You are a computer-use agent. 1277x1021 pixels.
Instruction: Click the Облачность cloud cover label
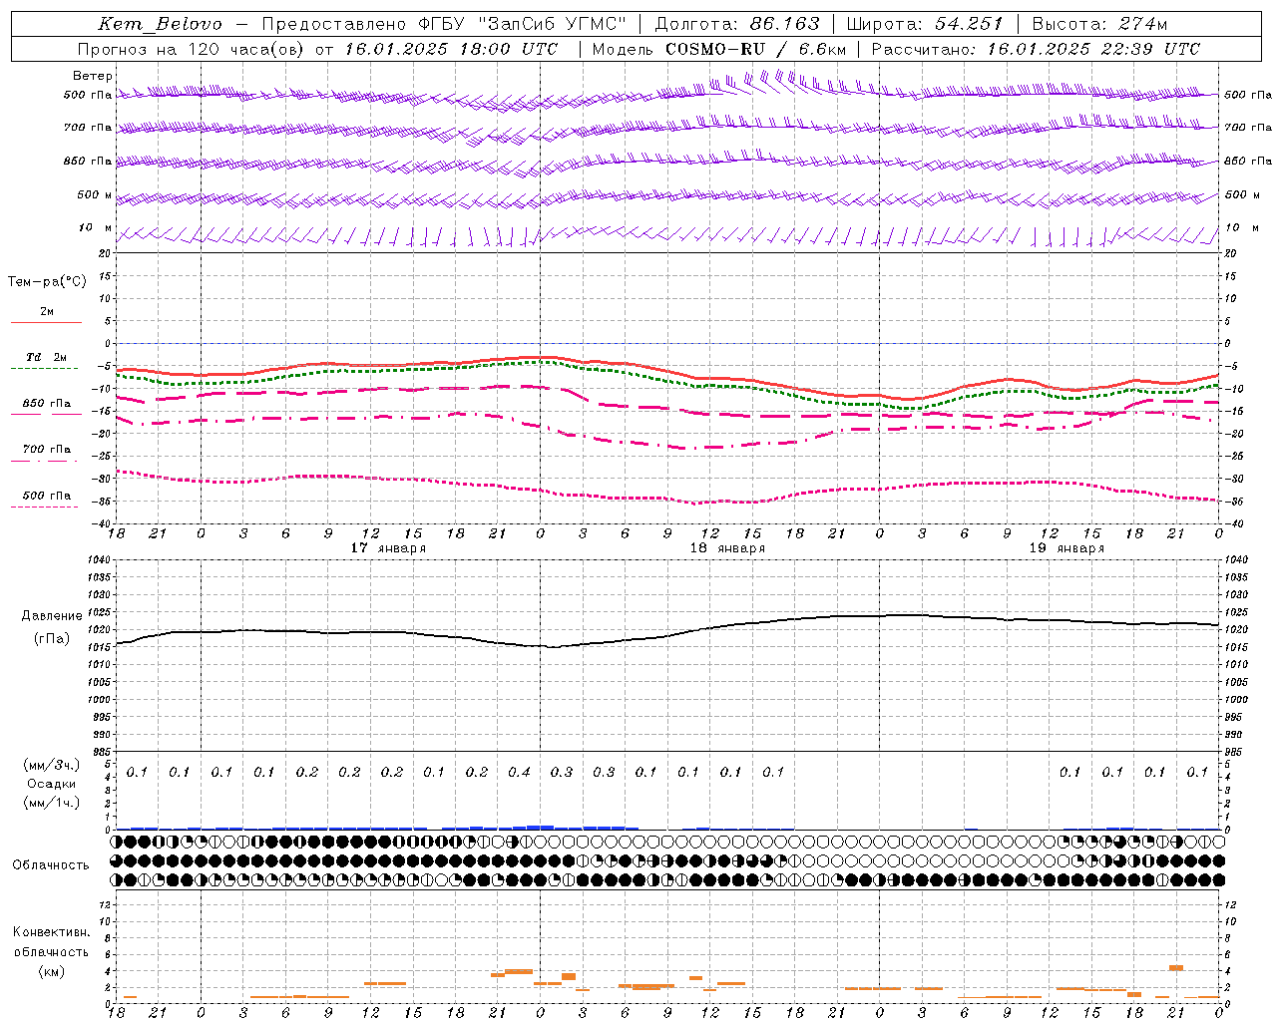[x=51, y=864]
